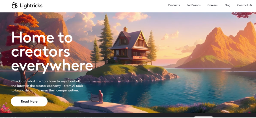The height and width of the screenshot is (118, 256).
Task: Click the Lightricks knot logo icon
Action: coord(14,5)
